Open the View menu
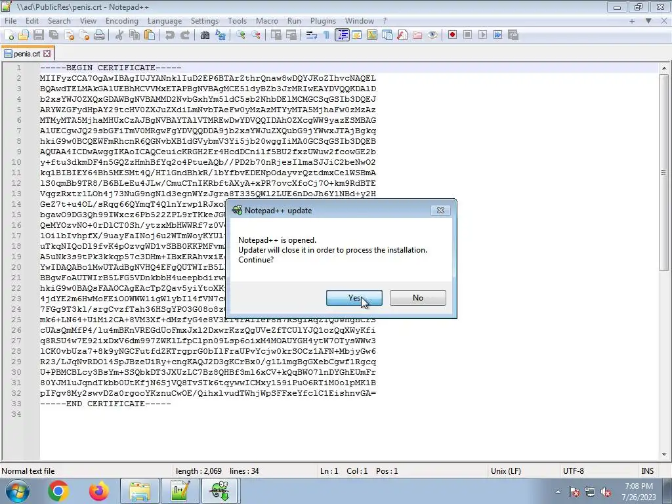Screen dimensions: 672x504 pyautogui.click(x=88, y=20)
